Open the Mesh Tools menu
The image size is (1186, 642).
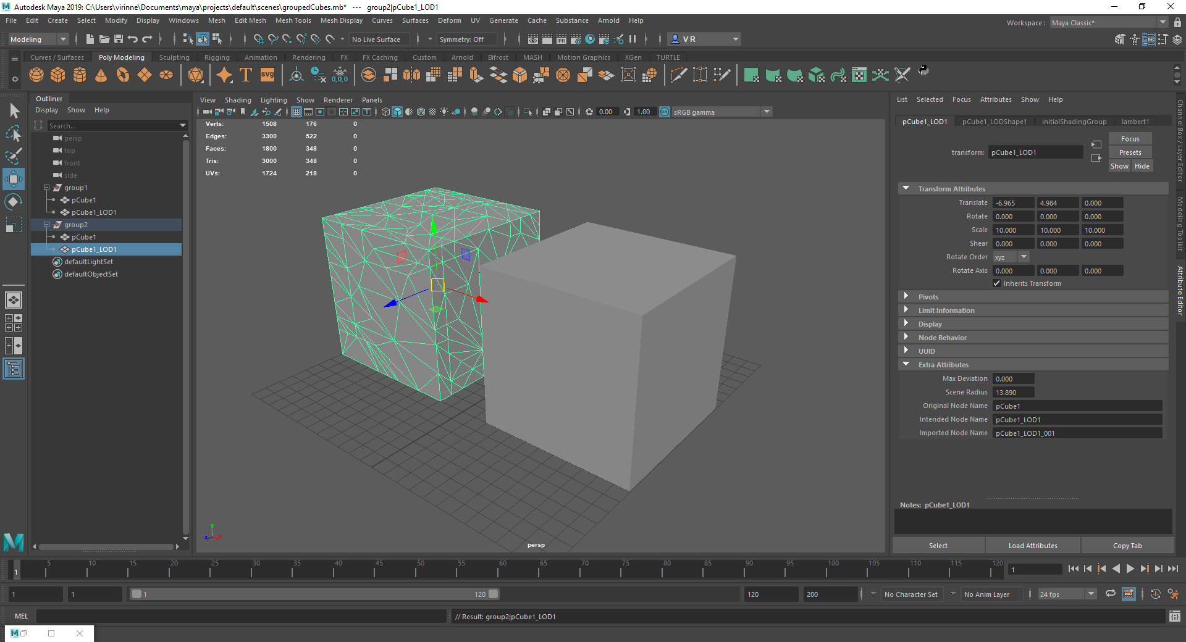293,20
